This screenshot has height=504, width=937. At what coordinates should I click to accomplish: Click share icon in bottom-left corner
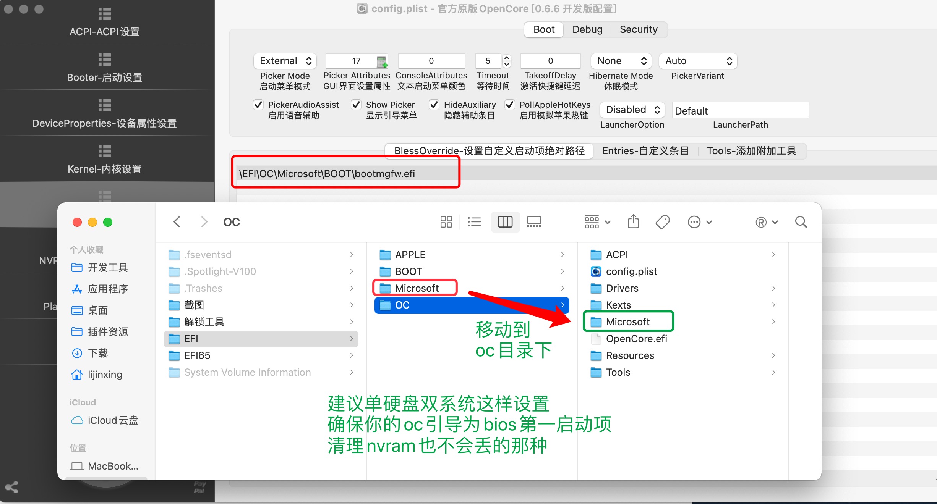[11, 487]
